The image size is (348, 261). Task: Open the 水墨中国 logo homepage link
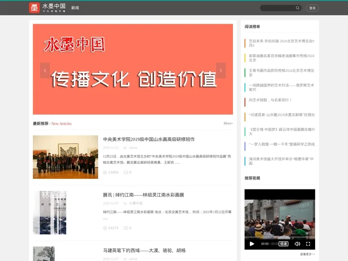(x=47, y=8)
